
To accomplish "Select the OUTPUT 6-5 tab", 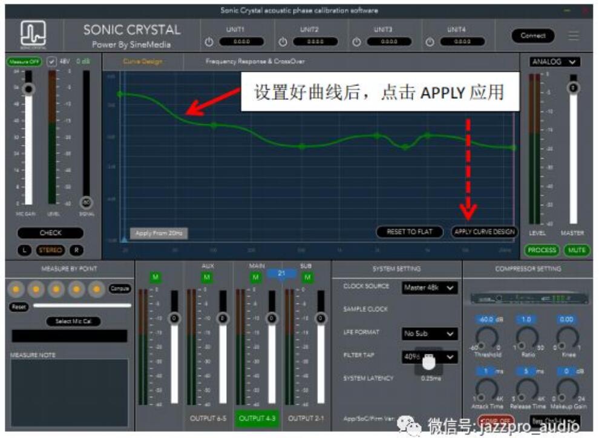I will pyautogui.click(x=208, y=418).
